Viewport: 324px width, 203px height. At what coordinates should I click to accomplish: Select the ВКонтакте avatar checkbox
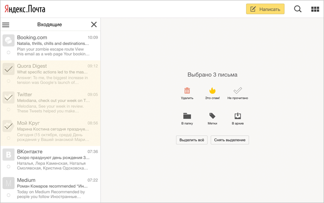8,155
